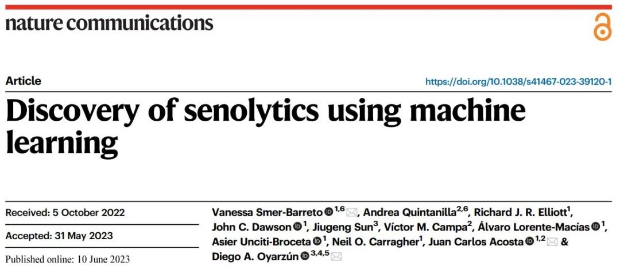The width and height of the screenshot is (620, 266).
Task: Click the Article type label
Action: point(24,81)
